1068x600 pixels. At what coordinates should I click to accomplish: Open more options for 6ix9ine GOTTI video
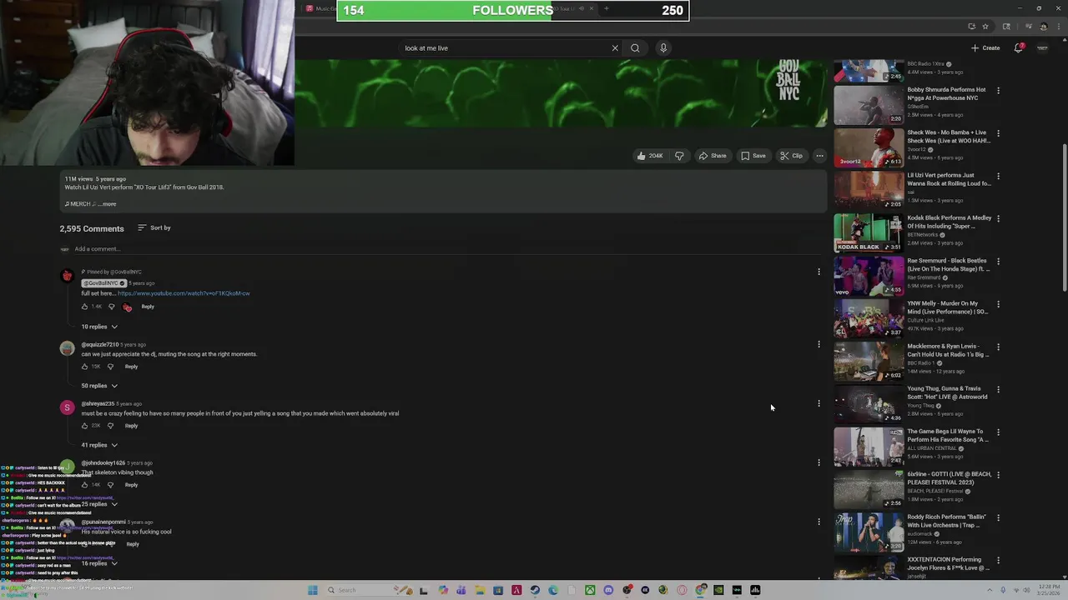(x=998, y=474)
